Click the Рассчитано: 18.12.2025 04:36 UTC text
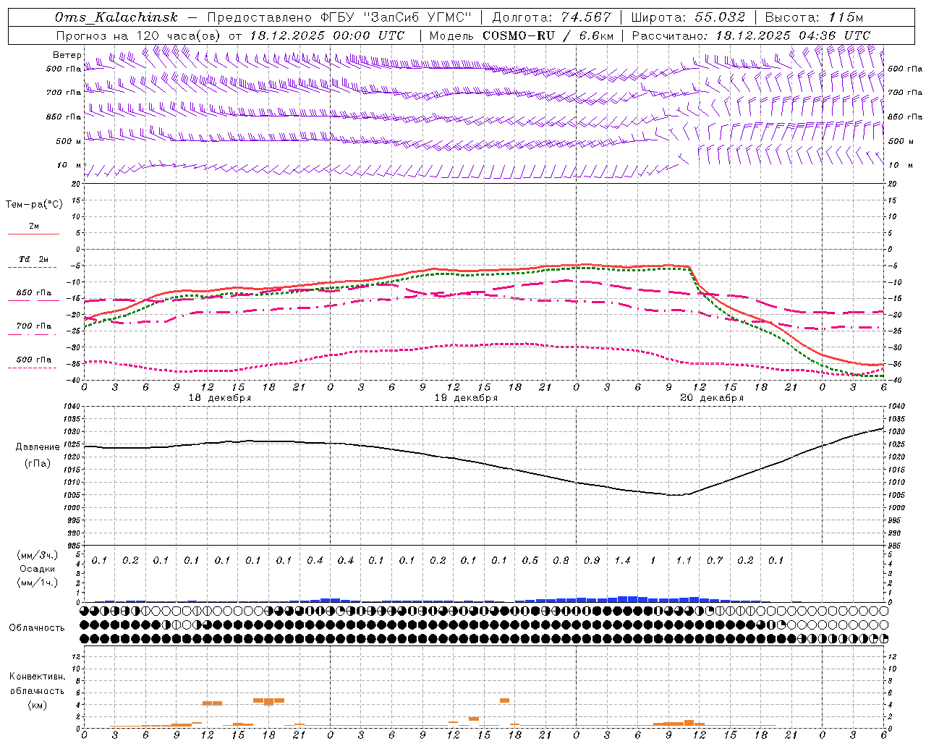This screenshot has height=741, width=926. [x=751, y=35]
